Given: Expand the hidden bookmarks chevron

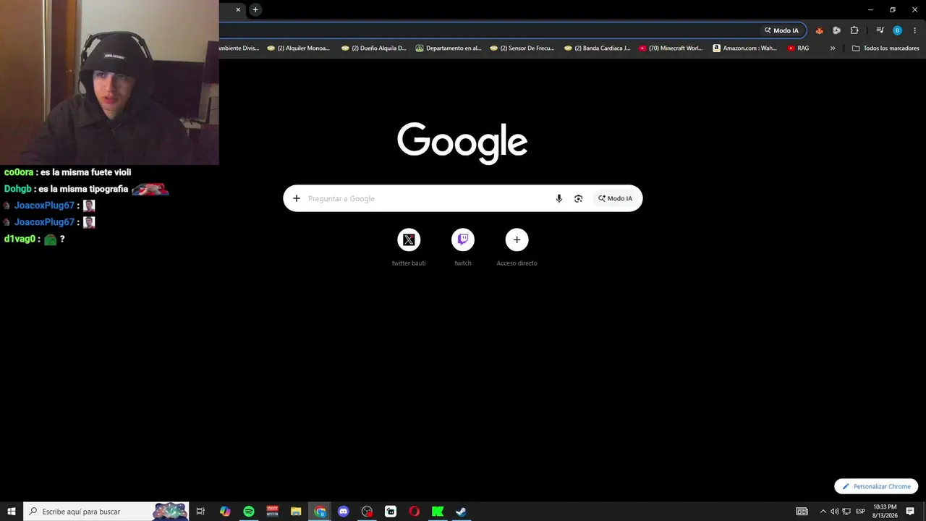Looking at the screenshot, I should coord(833,48).
